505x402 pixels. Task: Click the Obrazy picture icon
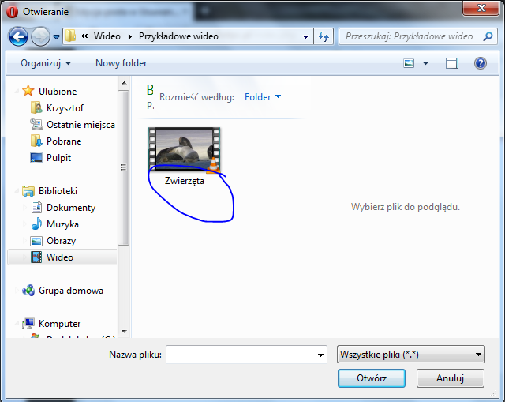click(x=36, y=241)
